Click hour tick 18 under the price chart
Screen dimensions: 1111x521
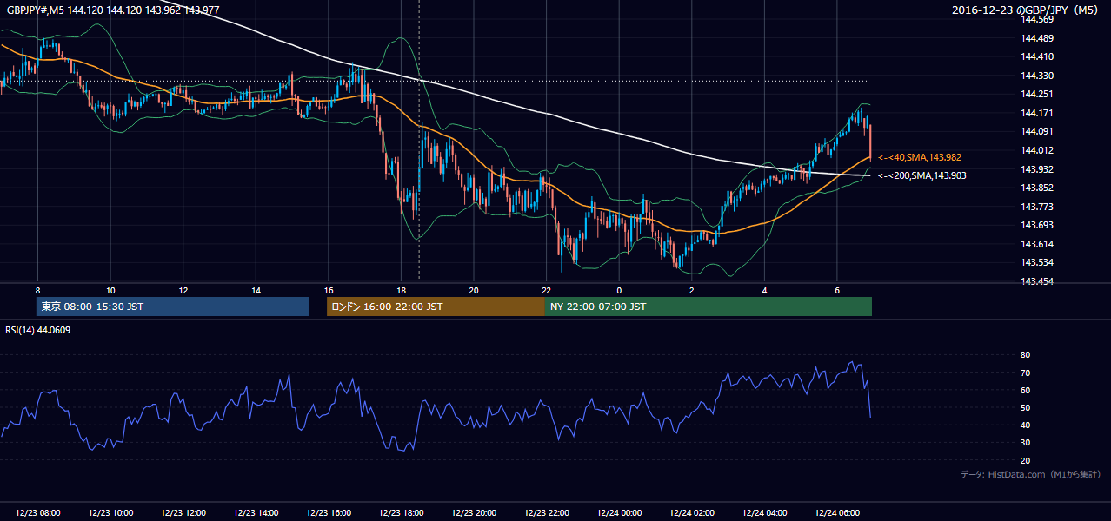[401, 290]
